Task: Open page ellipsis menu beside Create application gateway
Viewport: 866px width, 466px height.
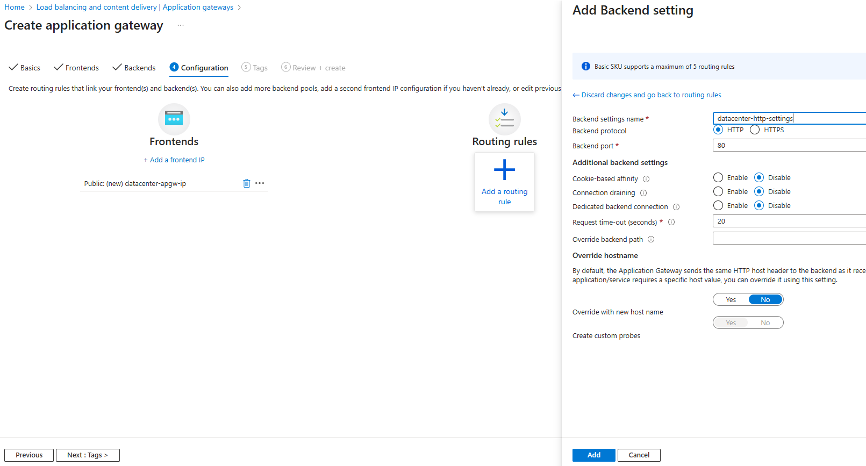Action: tap(181, 25)
